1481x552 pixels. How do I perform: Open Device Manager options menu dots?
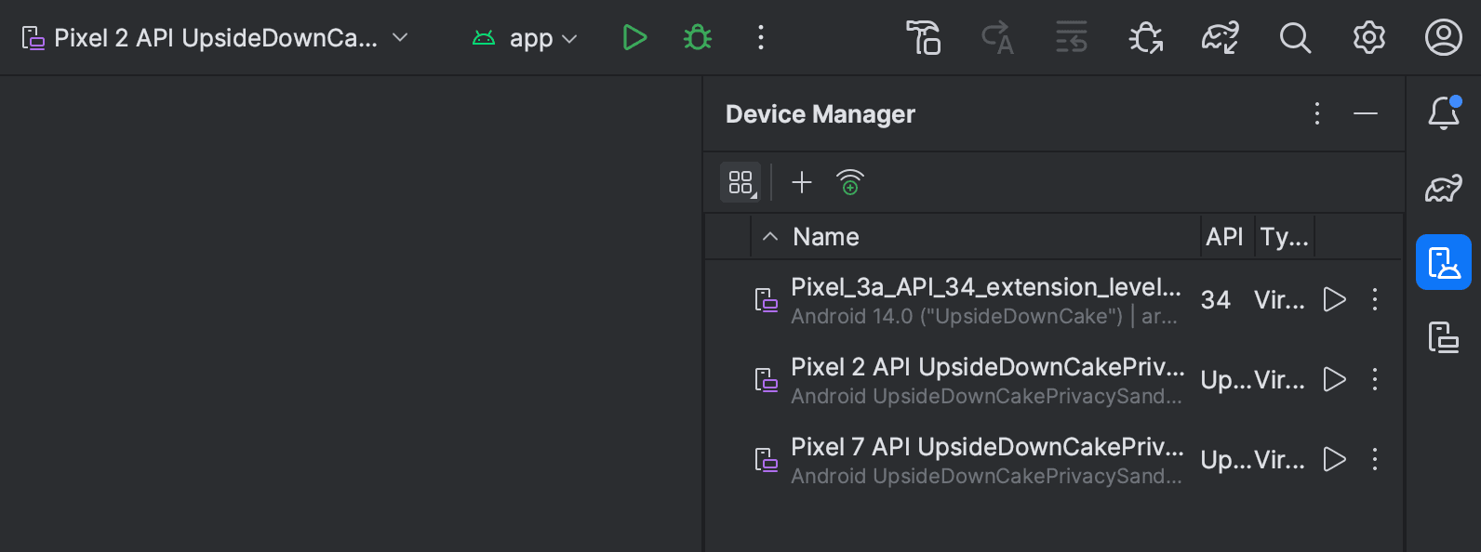pos(1317,113)
